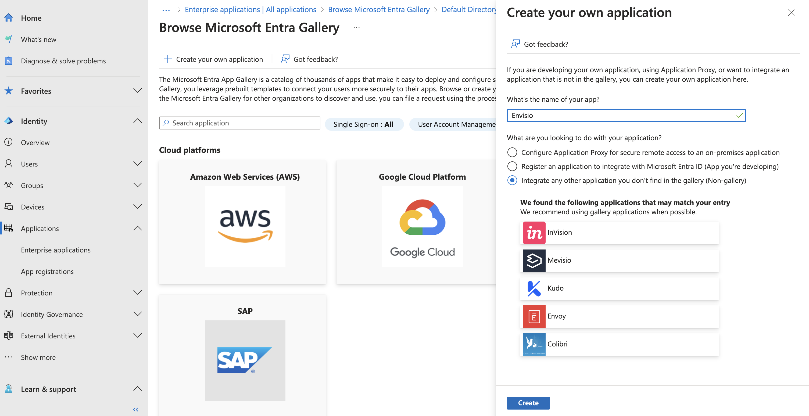Click the magnifier icon in Search application
The image size is (809, 416).
pos(166,123)
